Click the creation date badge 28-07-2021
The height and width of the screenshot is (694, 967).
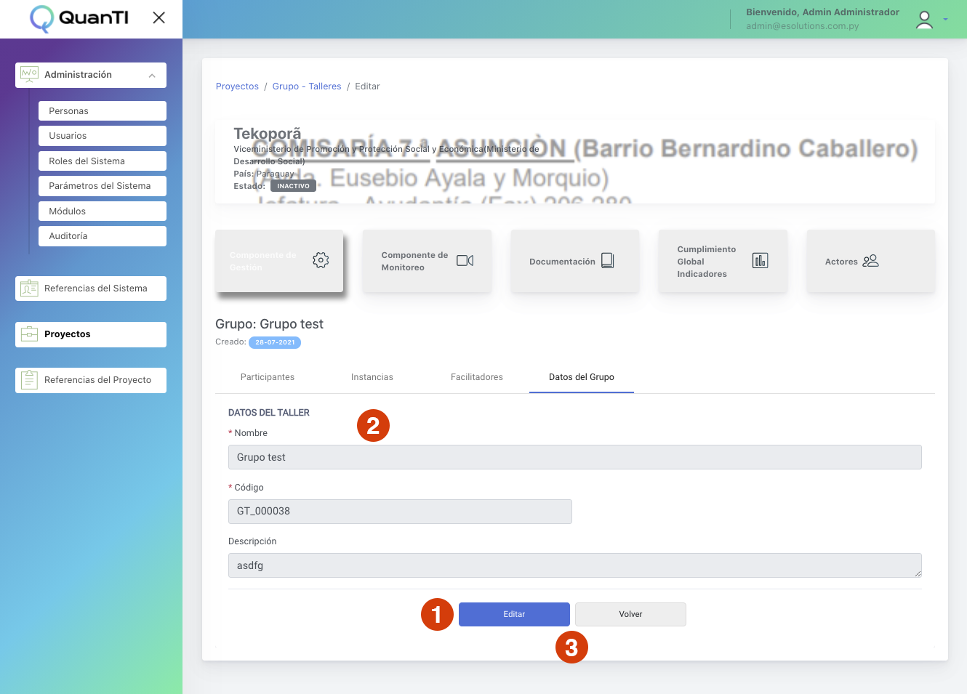tap(275, 342)
